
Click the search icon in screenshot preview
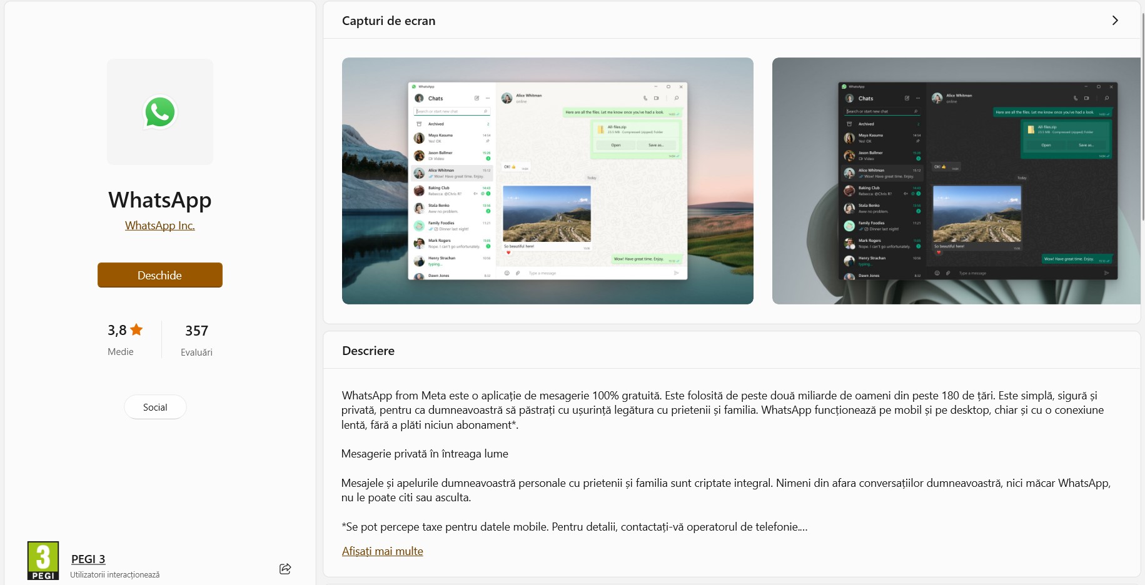click(x=487, y=111)
